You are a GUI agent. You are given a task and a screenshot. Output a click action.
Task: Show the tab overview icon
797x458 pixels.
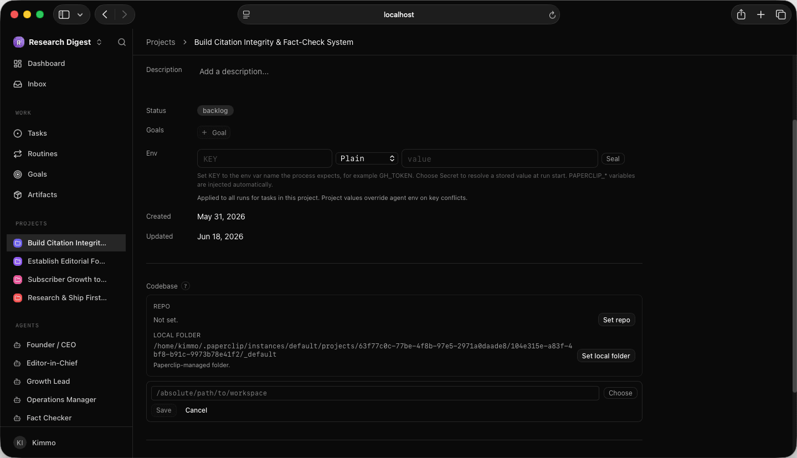(781, 15)
